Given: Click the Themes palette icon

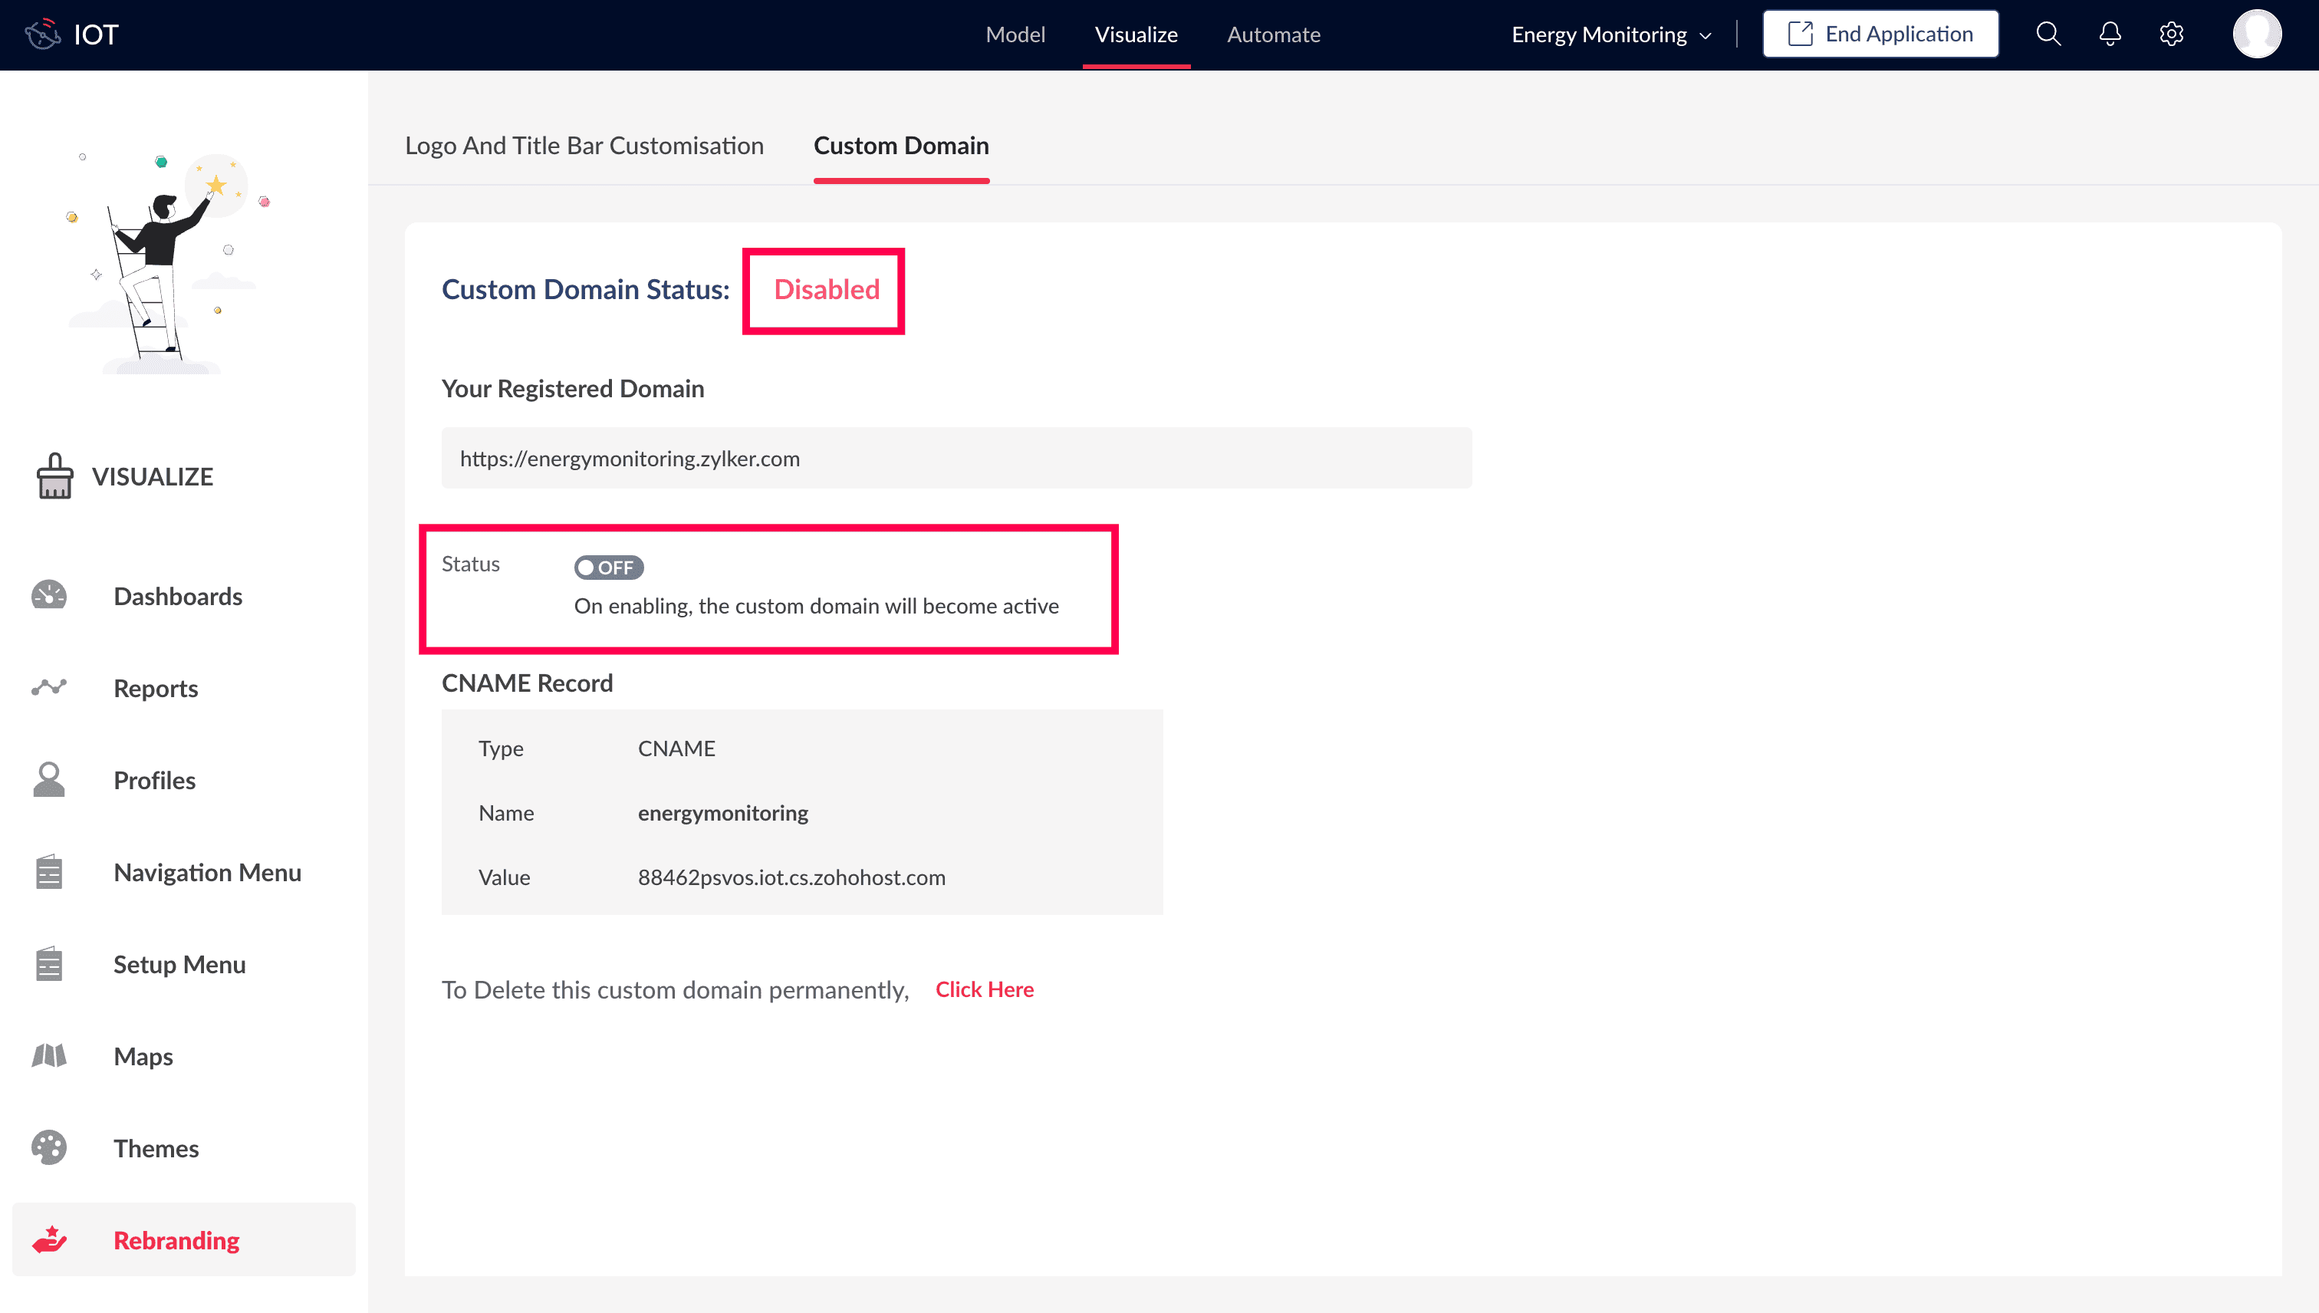Looking at the screenshot, I should [48, 1148].
